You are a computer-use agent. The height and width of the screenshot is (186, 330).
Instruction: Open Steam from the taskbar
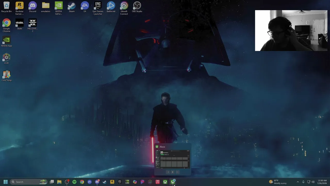point(104,182)
